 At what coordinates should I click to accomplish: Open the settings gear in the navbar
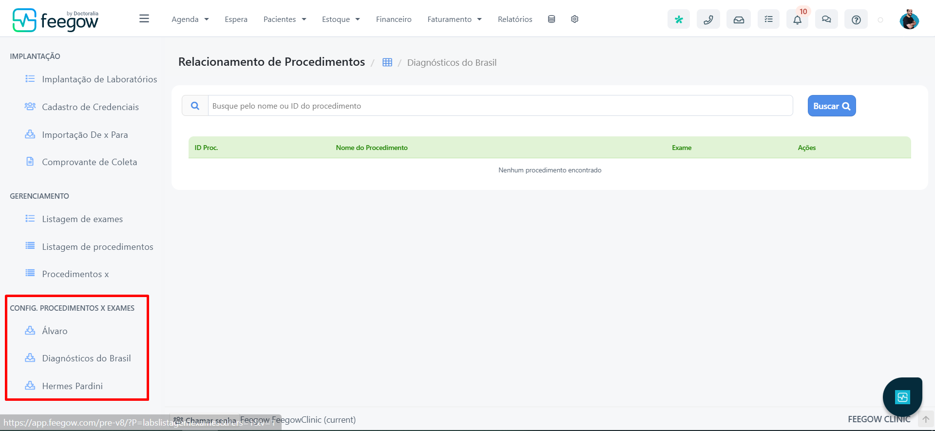[x=575, y=19]
